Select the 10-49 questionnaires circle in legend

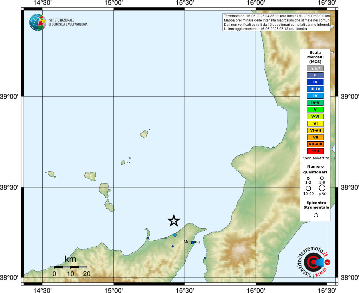pyautogui.click(x=308, y=188)
